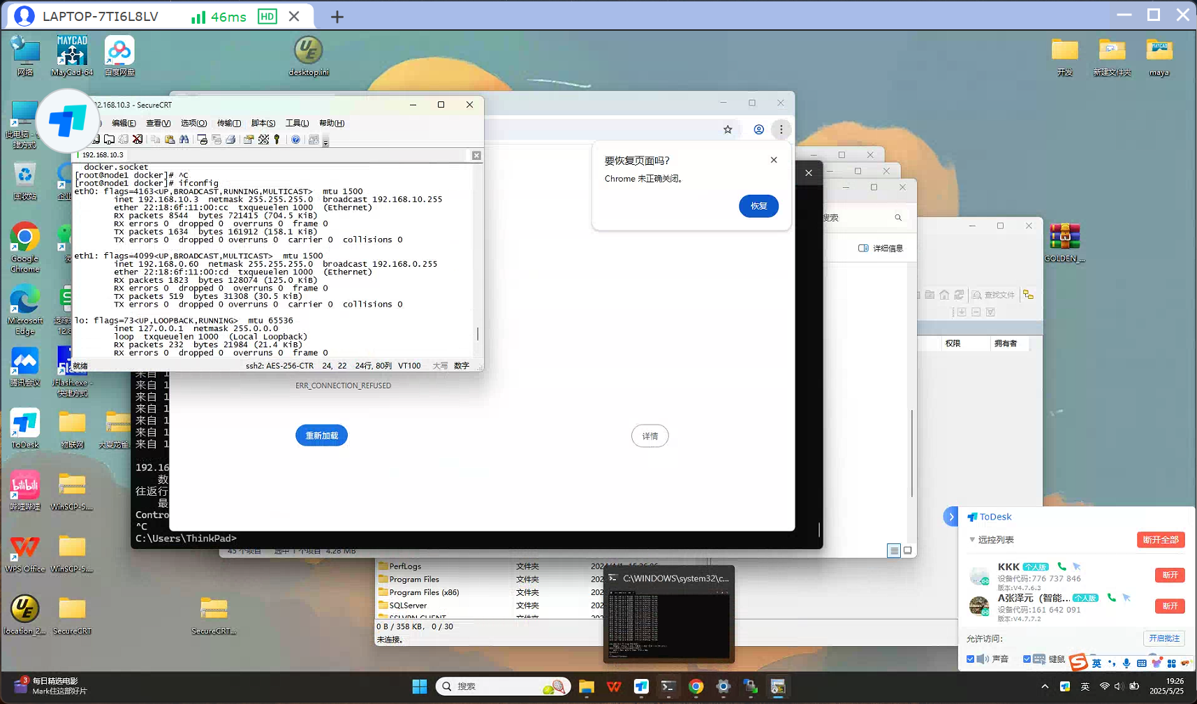Click the green phone icon beside KKK
Viewport: 1197px width, 704px height.
[x=1062, y=566]
